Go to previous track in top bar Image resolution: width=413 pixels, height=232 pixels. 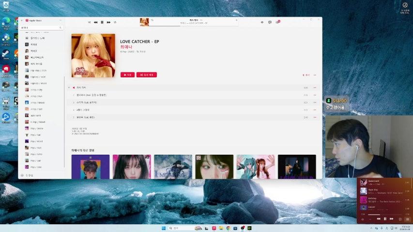click(95, 22)
